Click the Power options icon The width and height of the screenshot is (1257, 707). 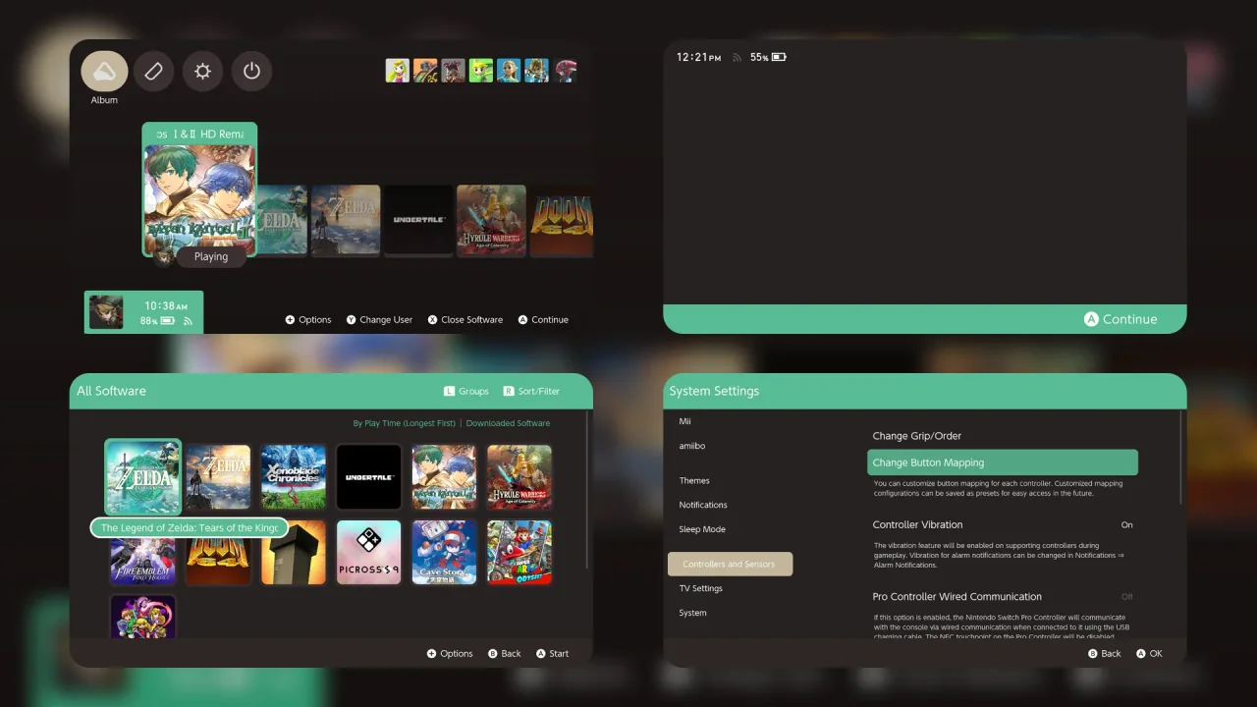[251, 71]
